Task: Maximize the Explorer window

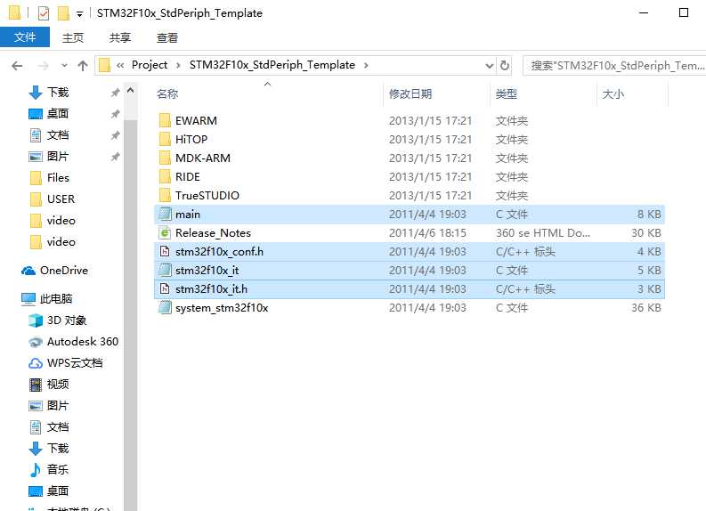Action: [x=684, y=12]
